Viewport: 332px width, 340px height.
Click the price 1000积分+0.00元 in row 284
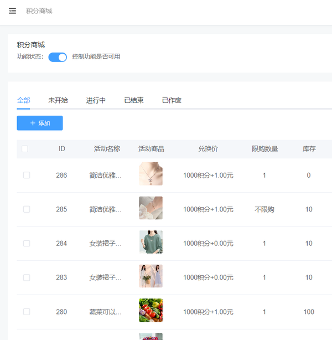(208, 243)
